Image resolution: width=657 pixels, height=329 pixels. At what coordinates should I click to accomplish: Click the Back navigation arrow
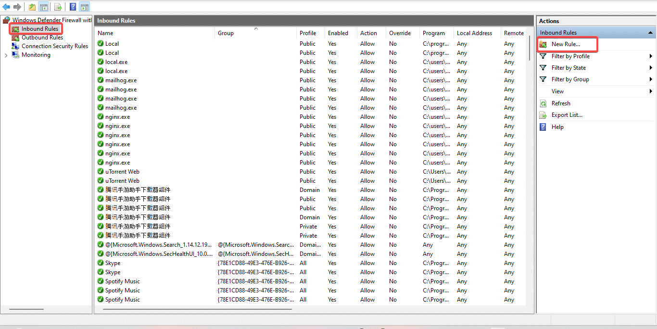tap(6, 7)
